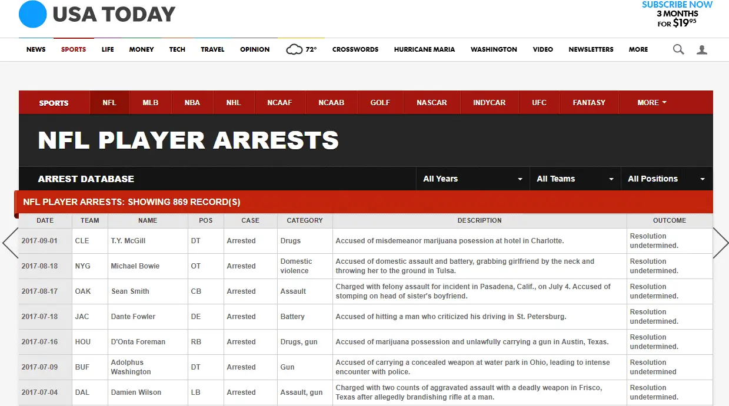Open the user account profile icon
729x406 pixels.
click(702, 50)
